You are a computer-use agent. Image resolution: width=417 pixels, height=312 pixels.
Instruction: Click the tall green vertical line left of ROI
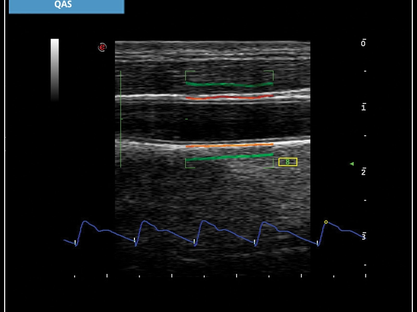pyautogui.click(x=121, y=119)
